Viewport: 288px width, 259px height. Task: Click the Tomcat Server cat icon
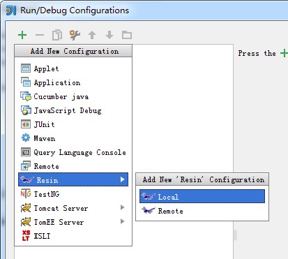26,208
